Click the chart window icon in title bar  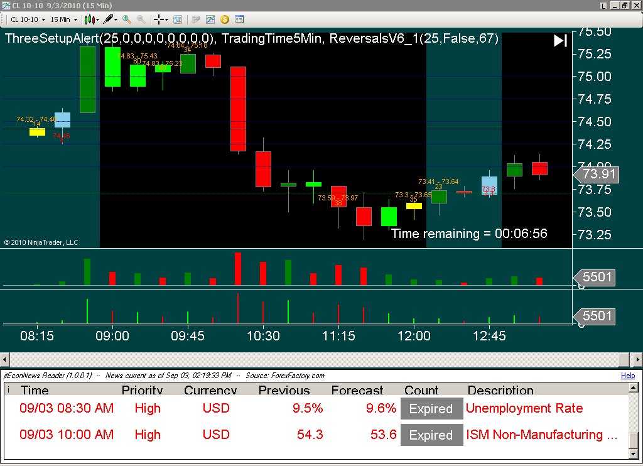pyautogui.click(x=6, y=5)
